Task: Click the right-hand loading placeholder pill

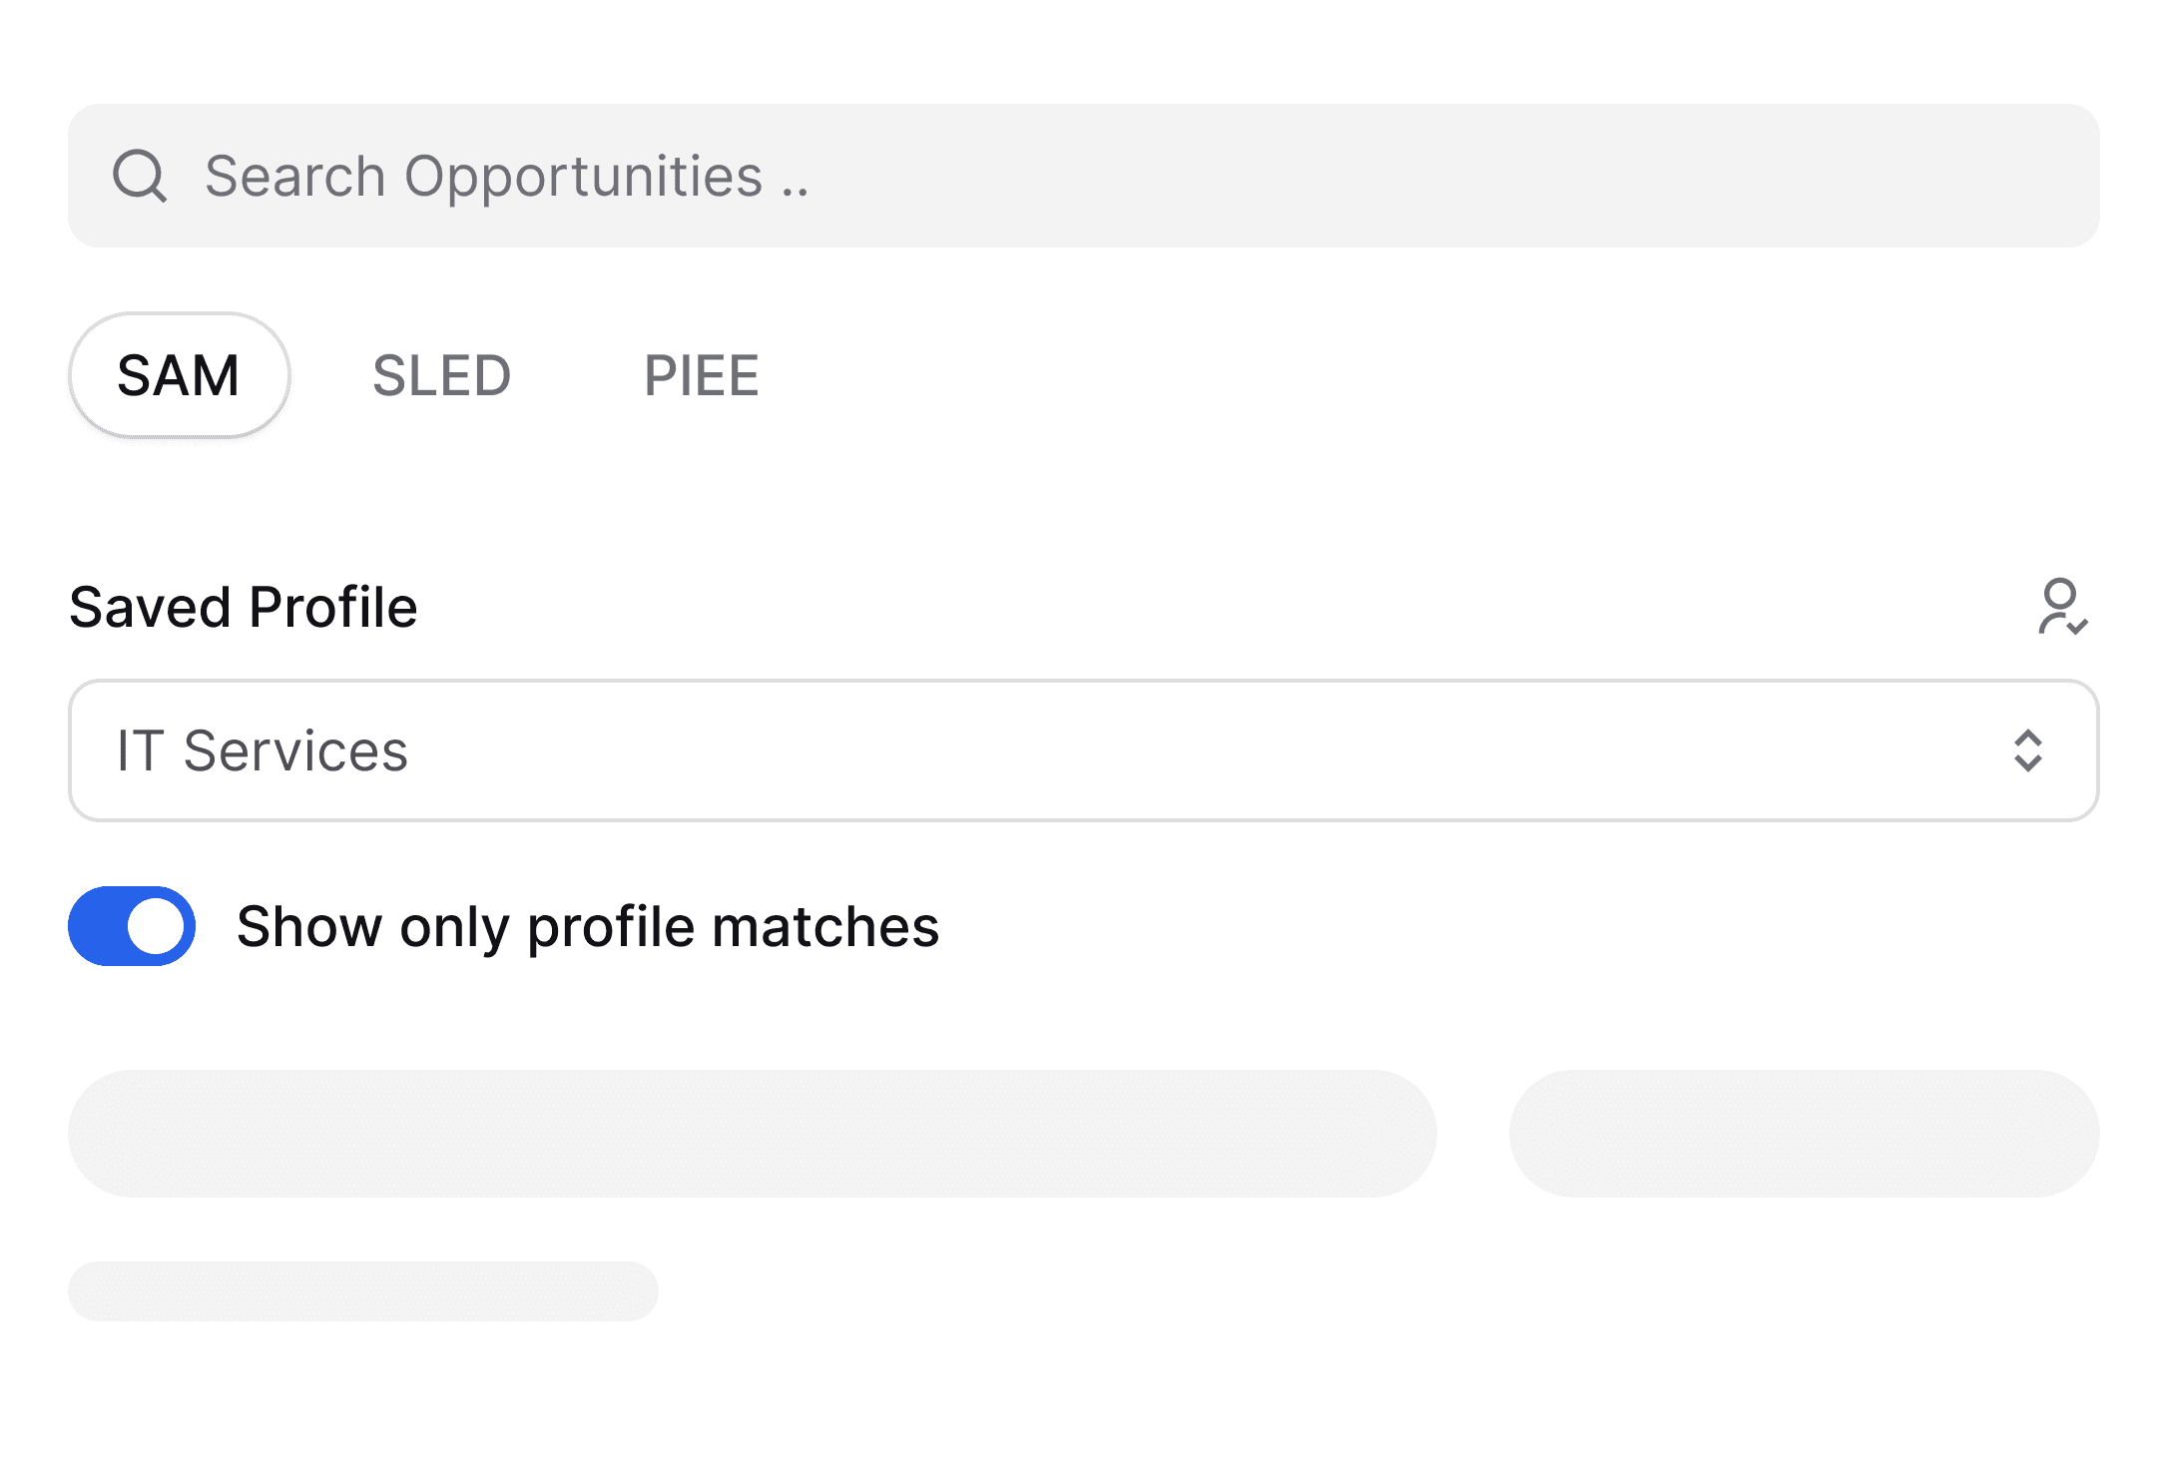Action: click(x=1803, y=1134)
